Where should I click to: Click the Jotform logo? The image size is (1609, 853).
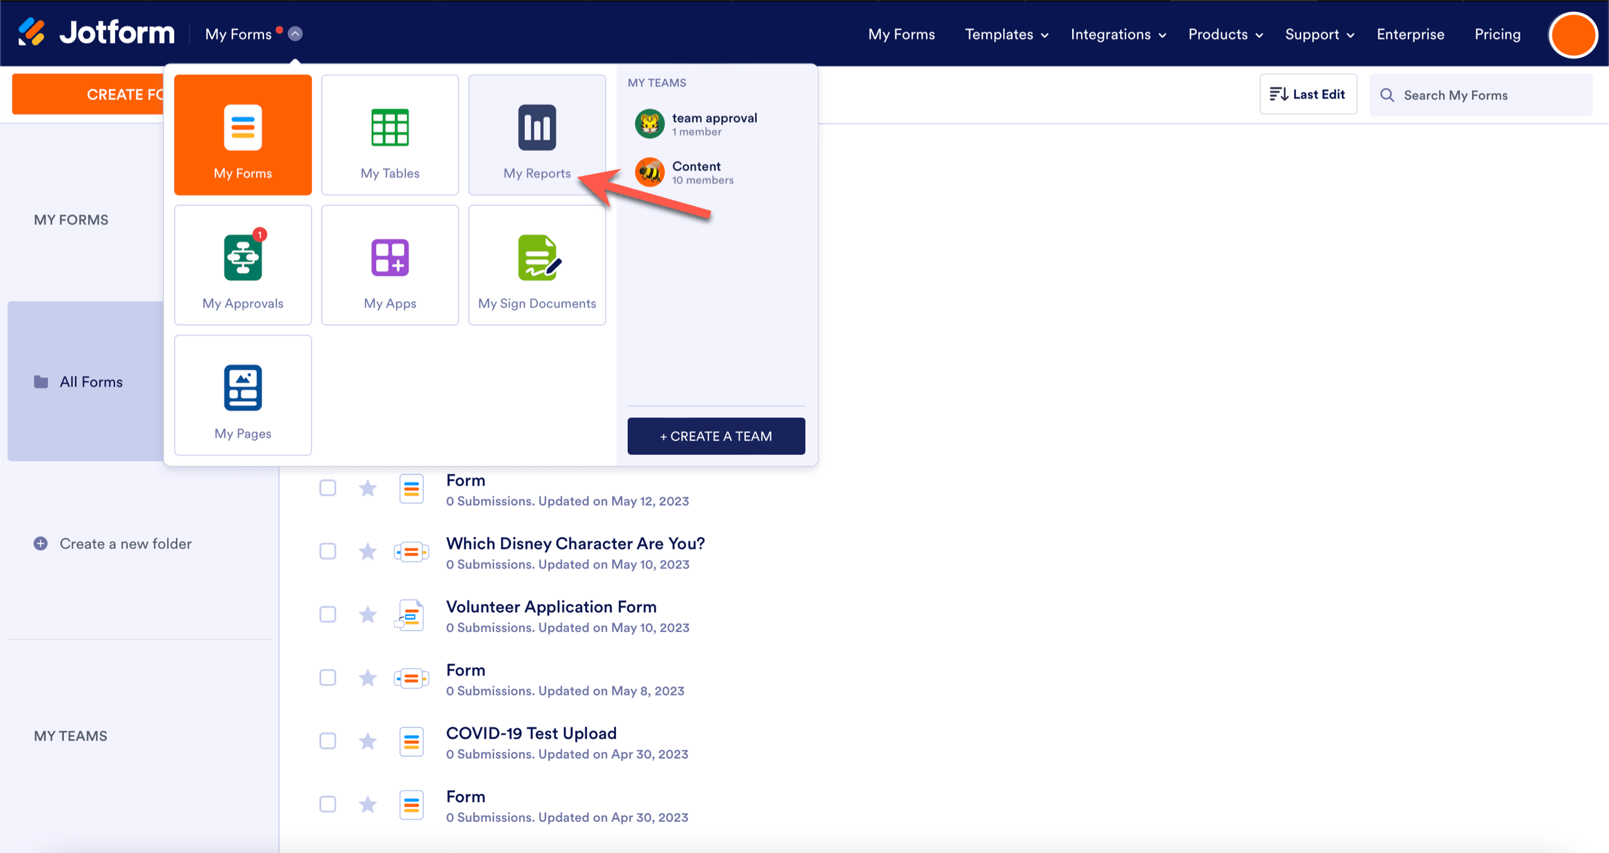point(97,33)
